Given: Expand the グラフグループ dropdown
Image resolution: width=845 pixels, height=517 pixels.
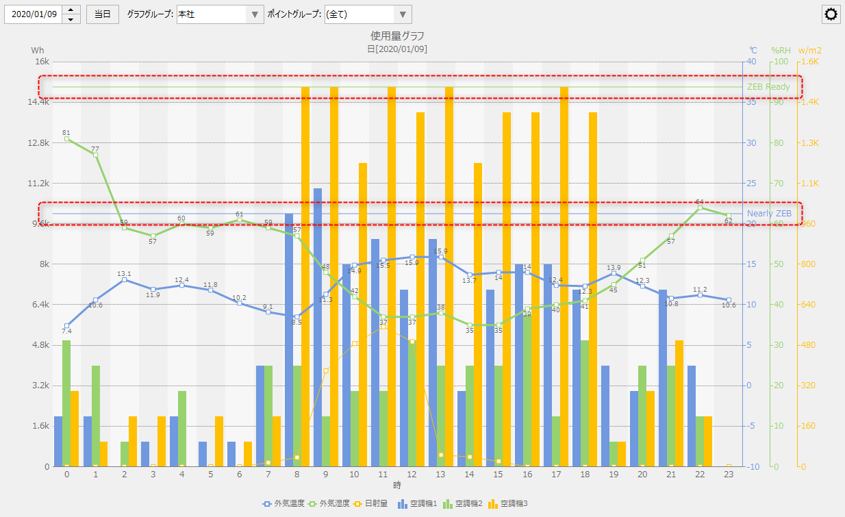Looking at the screenshot, I should coord(255,14).
